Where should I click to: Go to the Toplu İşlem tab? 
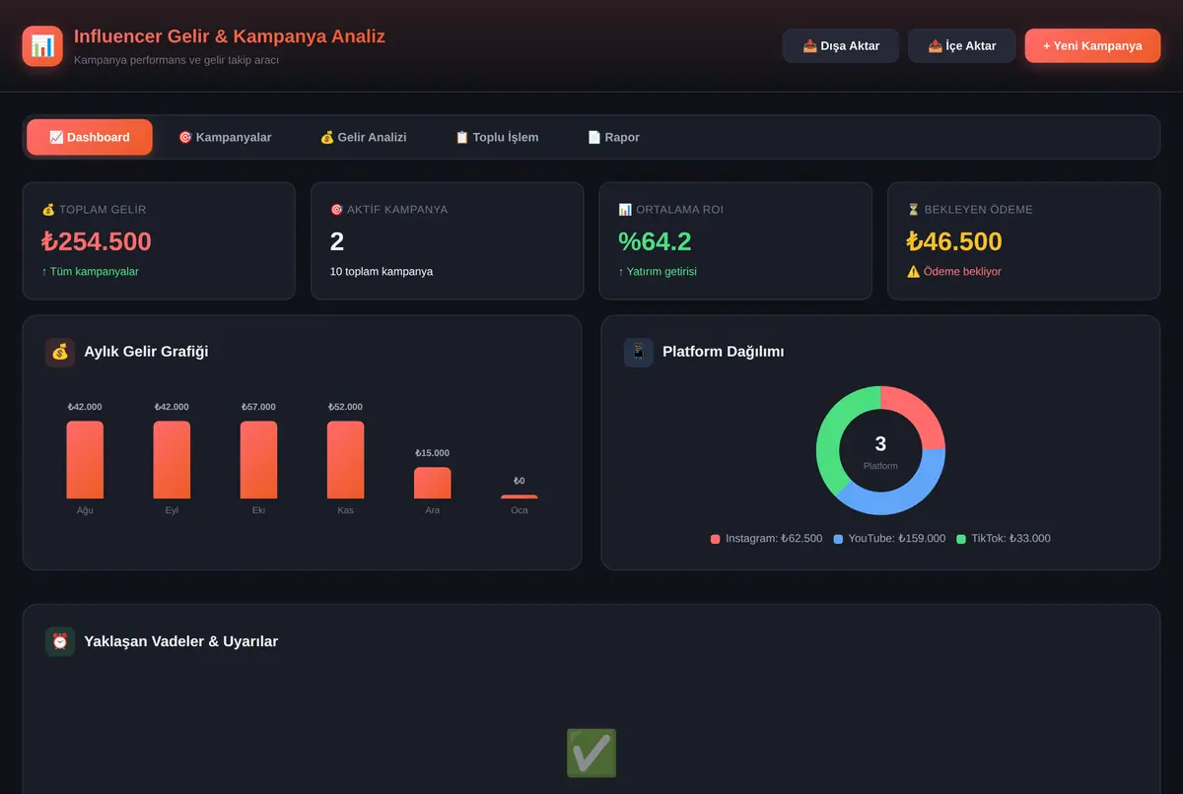[x=497, y=137]
